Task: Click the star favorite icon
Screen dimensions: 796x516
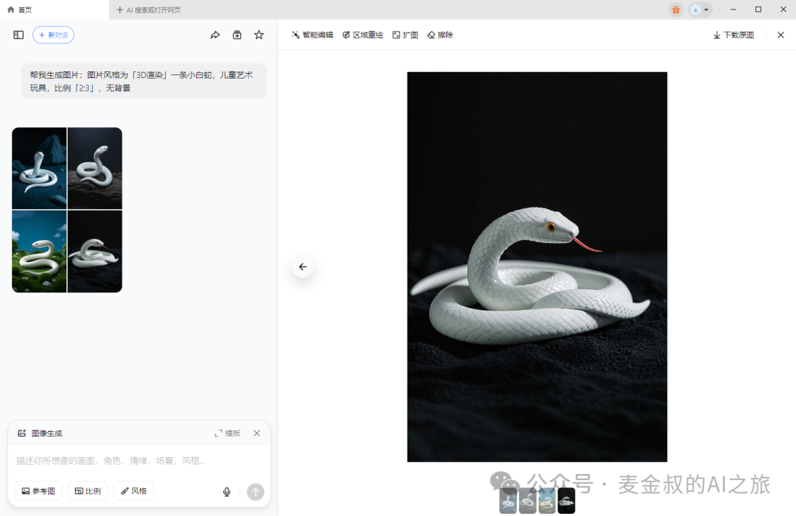Action: (259, 35)
